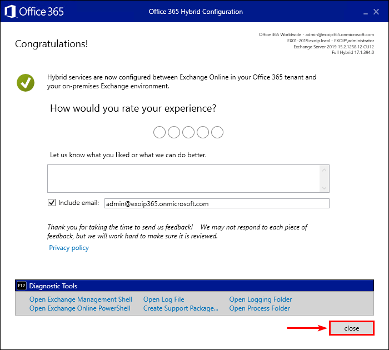Image resolution: width=389 pixels, height=350 pixels.
Task: Uncheck the Include email checkbox
Action: [52, 203]
